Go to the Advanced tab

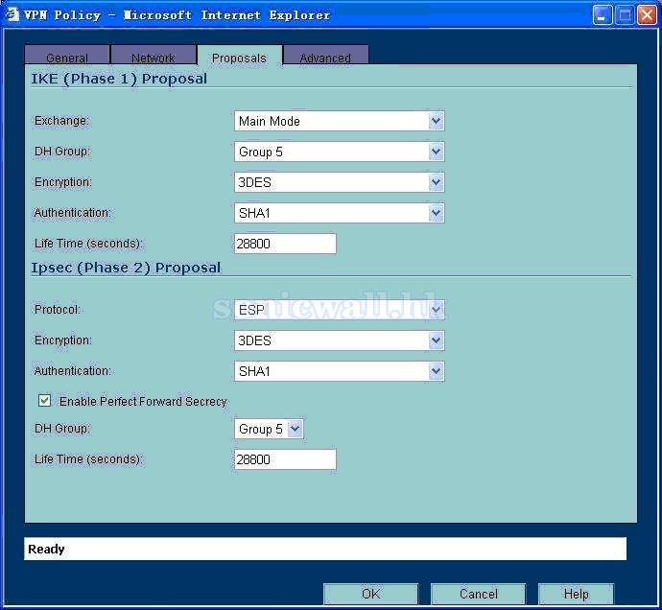click(325, 58)
